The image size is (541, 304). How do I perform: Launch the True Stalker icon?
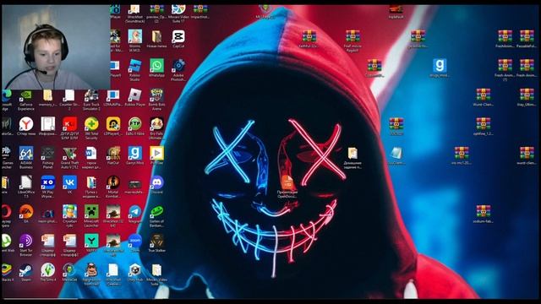coord(156,241)
